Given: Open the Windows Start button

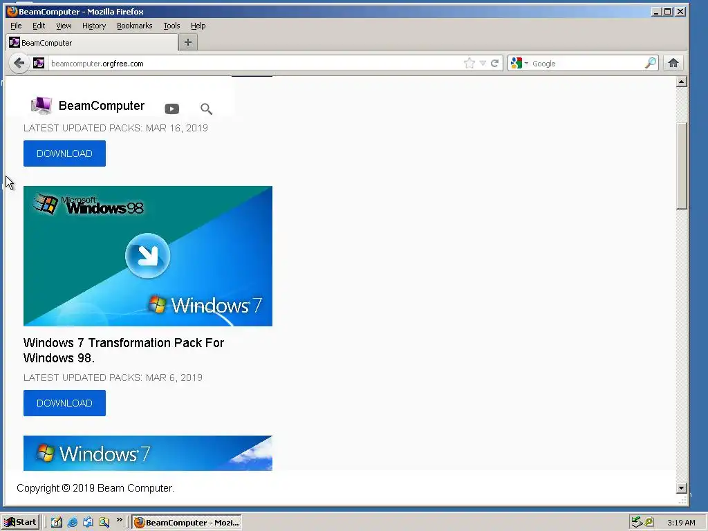Looking at the screenshot, I should point(20,523).
